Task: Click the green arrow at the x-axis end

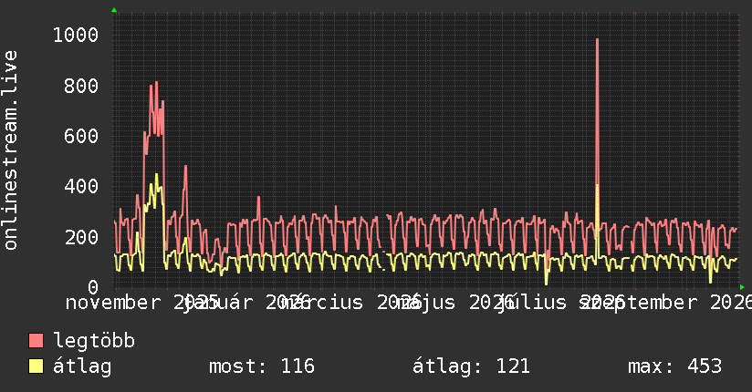Action: point(742,287)
